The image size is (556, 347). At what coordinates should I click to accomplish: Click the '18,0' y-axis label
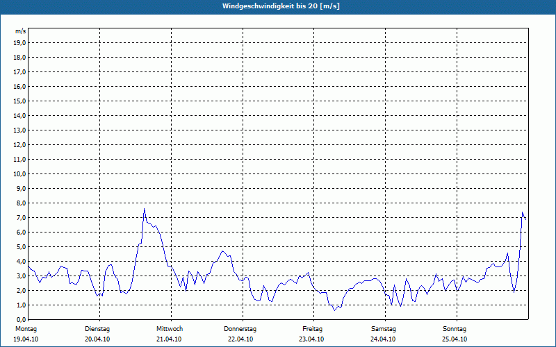click(20, 58)
